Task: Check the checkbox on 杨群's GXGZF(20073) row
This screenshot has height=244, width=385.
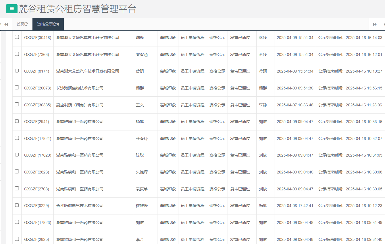Action: [16, 88]
